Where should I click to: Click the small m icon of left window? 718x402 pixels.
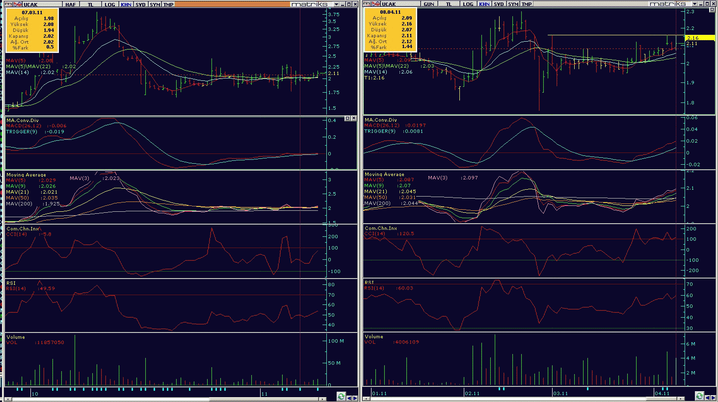coord(8,4)
